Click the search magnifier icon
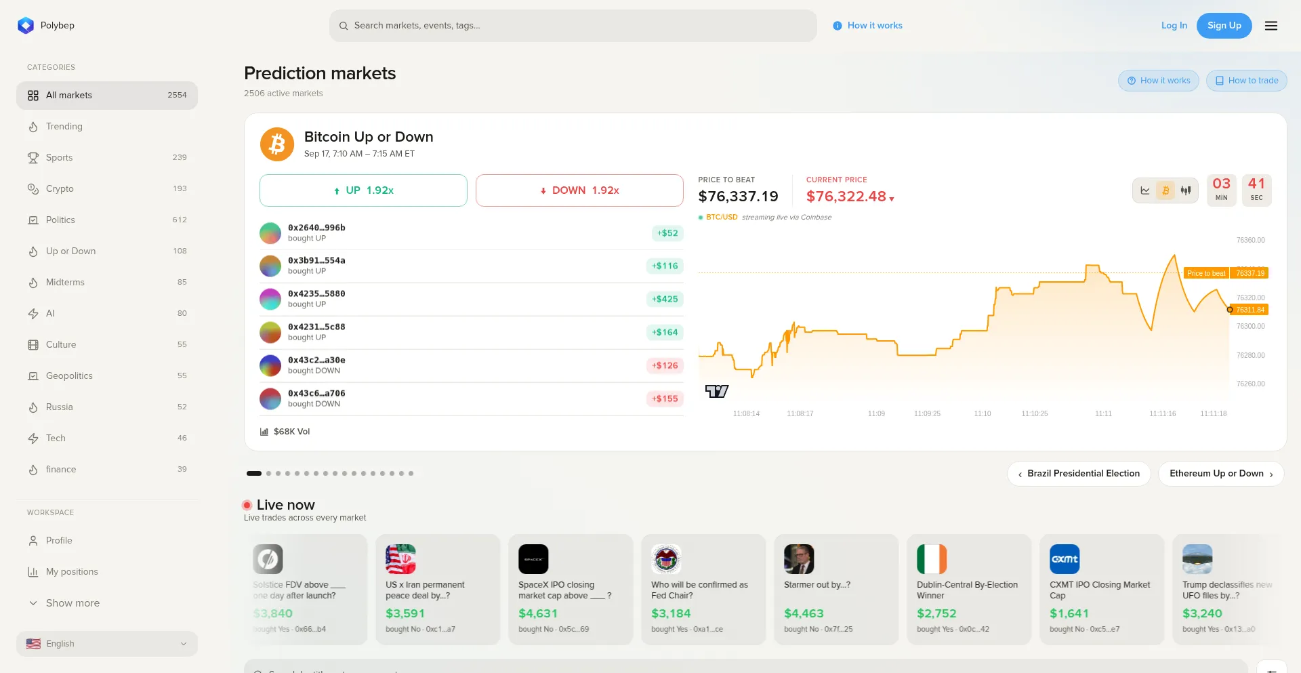This screenshot has width=1301, height=673. [x=344, y=26]
